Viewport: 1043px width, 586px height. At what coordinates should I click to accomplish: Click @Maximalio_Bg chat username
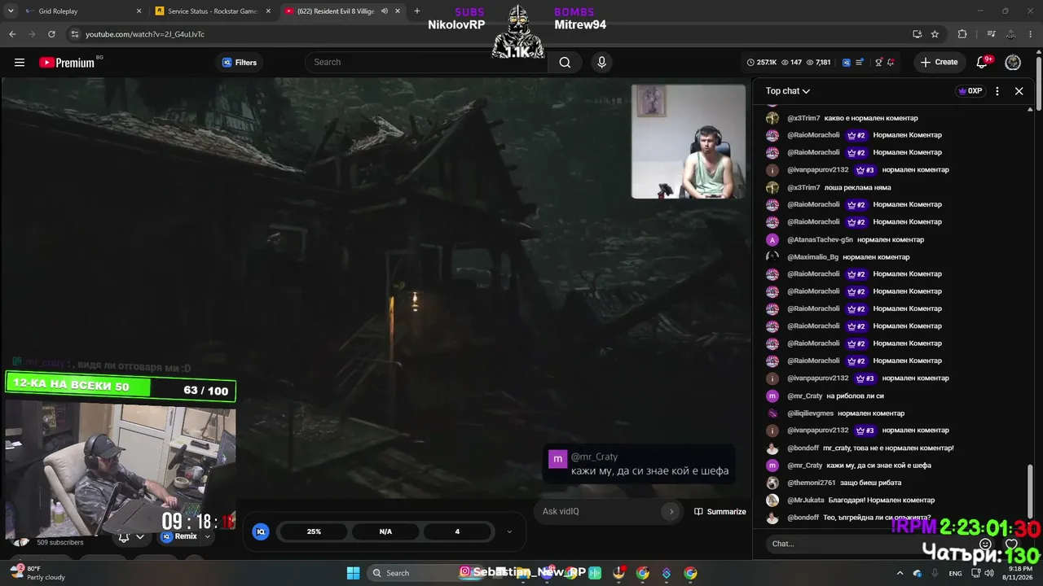812,257
